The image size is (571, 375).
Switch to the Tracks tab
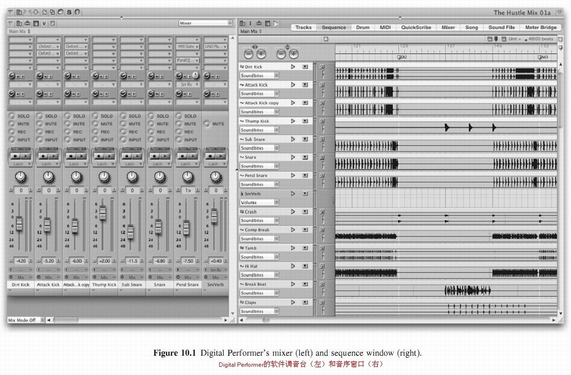click(x=303, y=27)
